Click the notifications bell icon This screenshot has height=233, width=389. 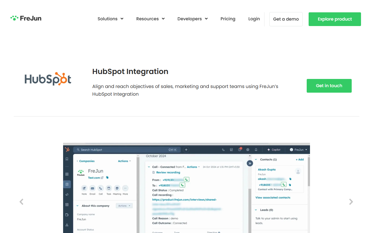256,150
